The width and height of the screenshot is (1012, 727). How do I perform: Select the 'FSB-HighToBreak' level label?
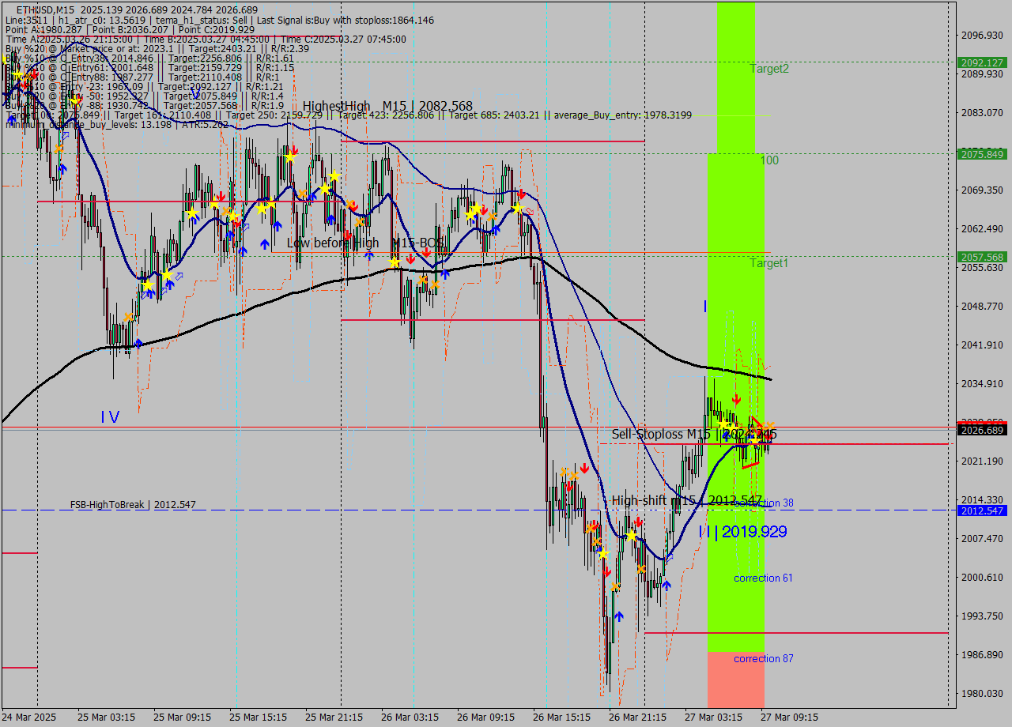coord(133,504)
